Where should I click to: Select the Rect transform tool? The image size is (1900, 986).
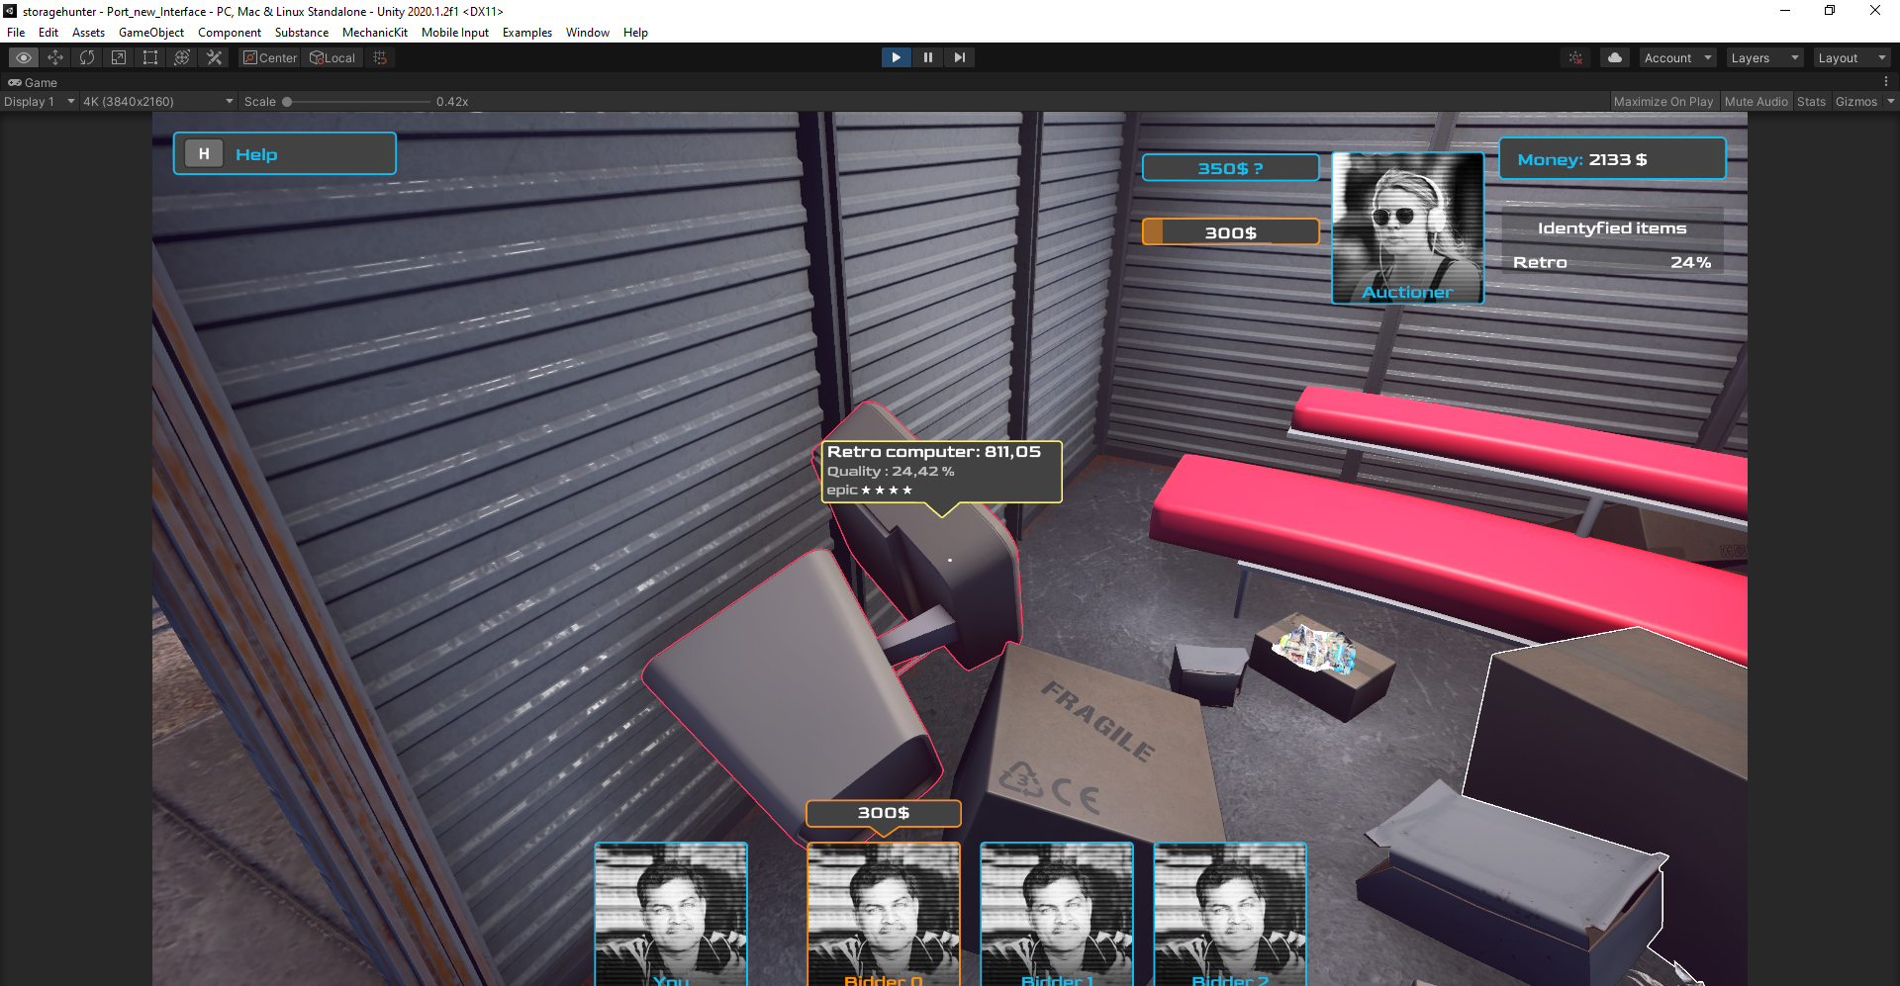[150, 57]
